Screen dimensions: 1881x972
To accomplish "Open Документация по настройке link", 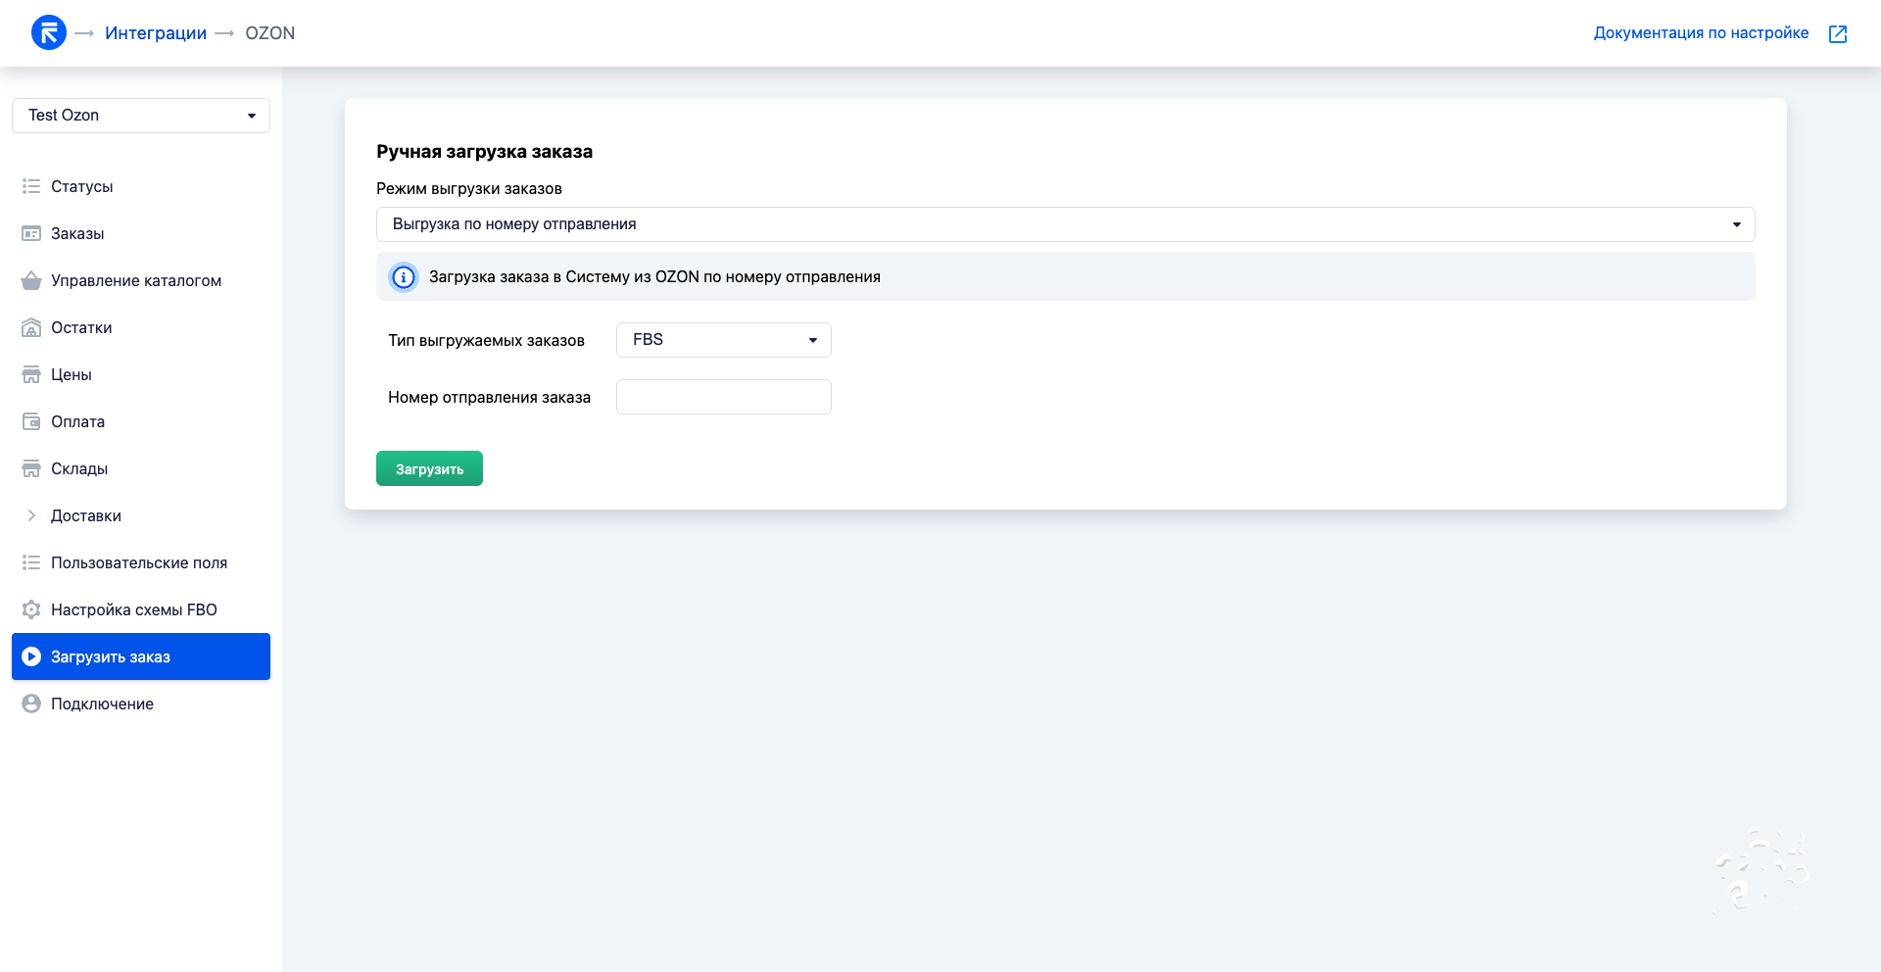I will pyautogui.click(x=1701, y=33).
